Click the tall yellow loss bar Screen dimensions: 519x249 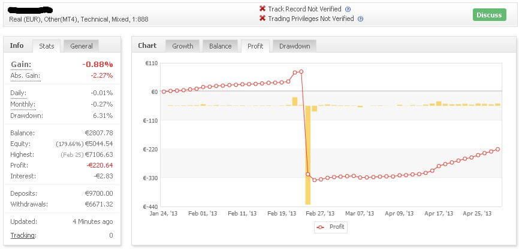click(308, 156)
